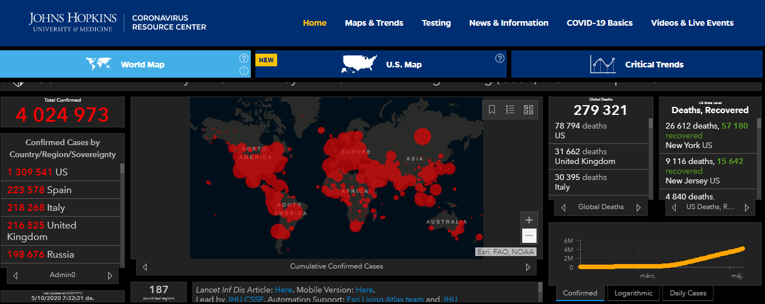Click Coronavirus Resource Center title
Viewport: 765px width, 304px height.
coord(169,22)
